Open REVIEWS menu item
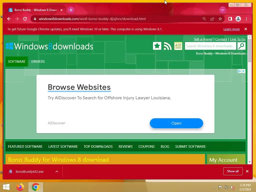The image size is (256, 192). [x=125, y=146]
